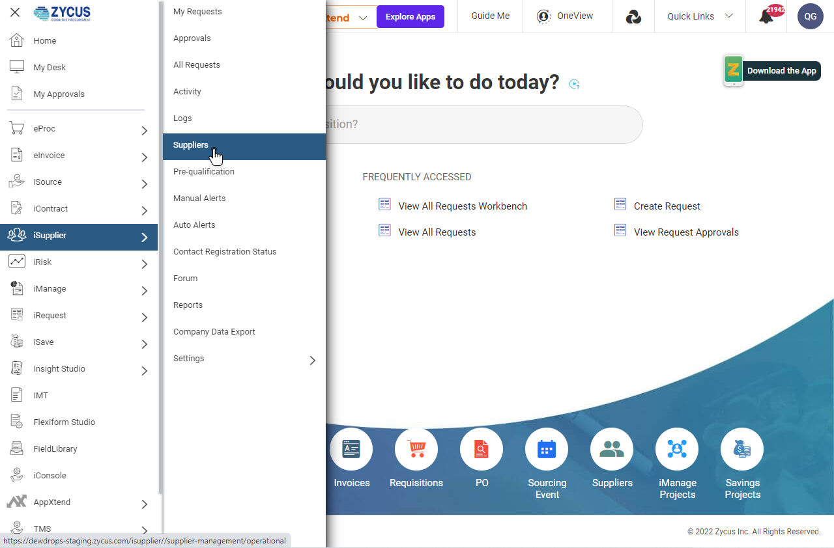This screenshot has height=548, width=834.
Task: Click Download the App banner
Action: pyautogui.click(x=781, y=71)
